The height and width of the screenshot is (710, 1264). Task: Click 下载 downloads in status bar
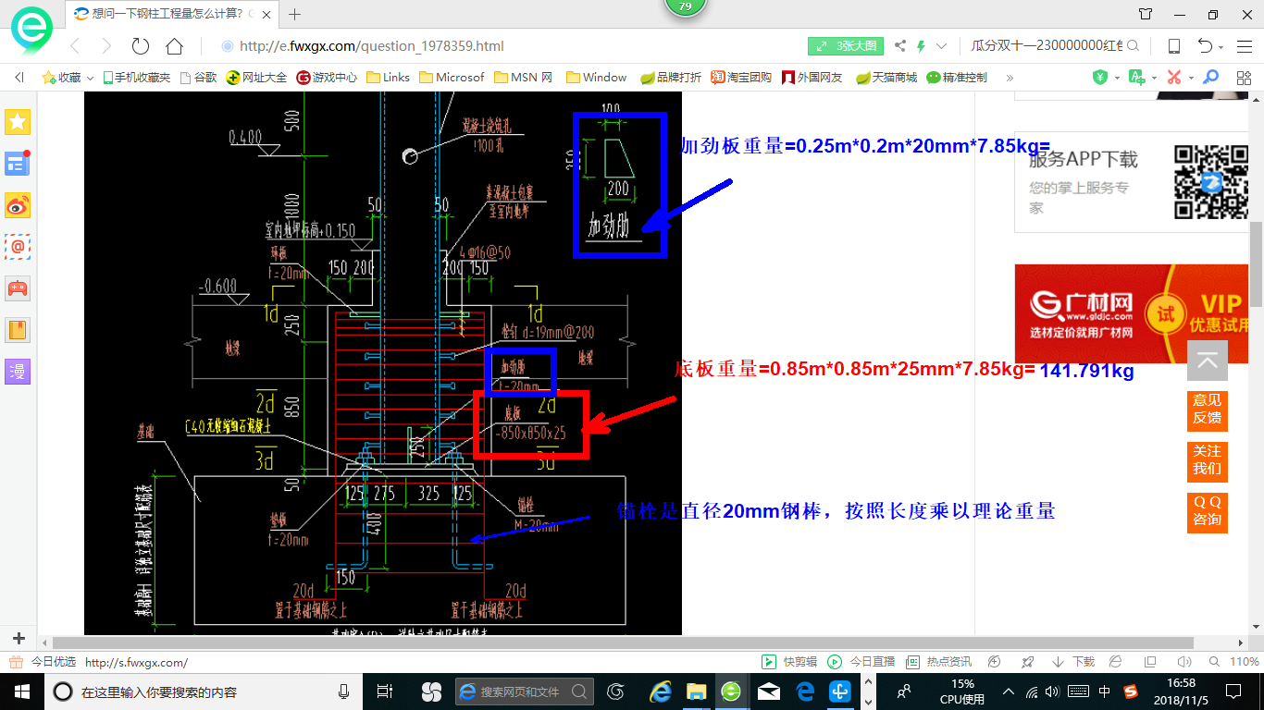1073,662
